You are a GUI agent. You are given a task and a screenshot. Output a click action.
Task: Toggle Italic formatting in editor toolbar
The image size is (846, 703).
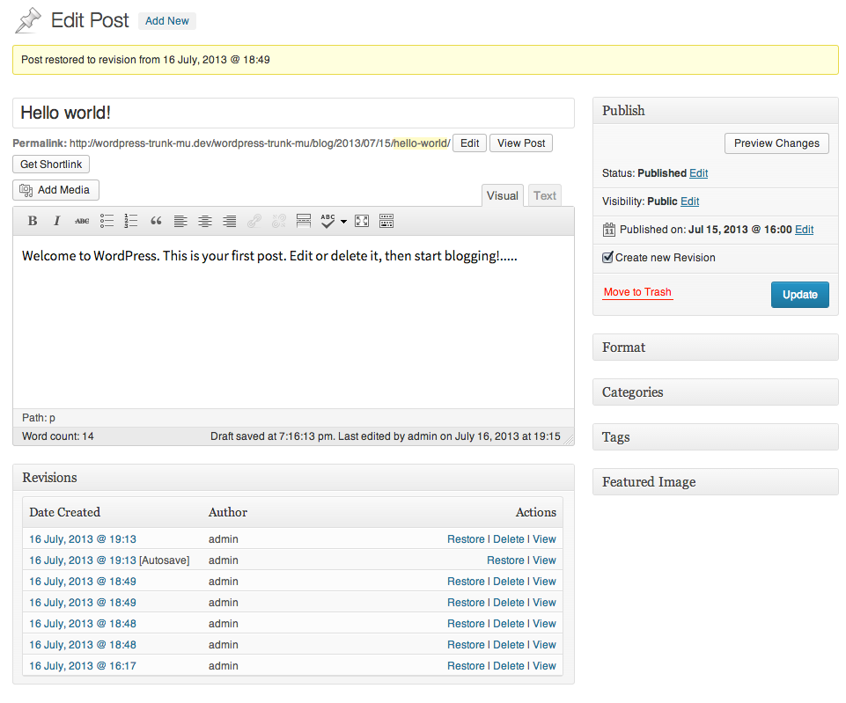pyautogui.click(x=56, y=221)
